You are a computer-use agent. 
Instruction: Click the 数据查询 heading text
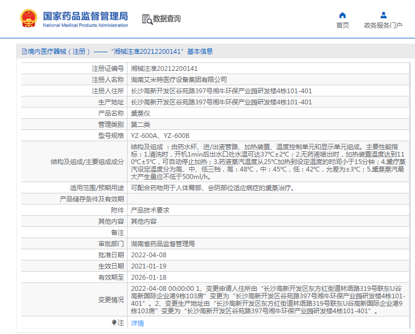click(x=167, y=19)
